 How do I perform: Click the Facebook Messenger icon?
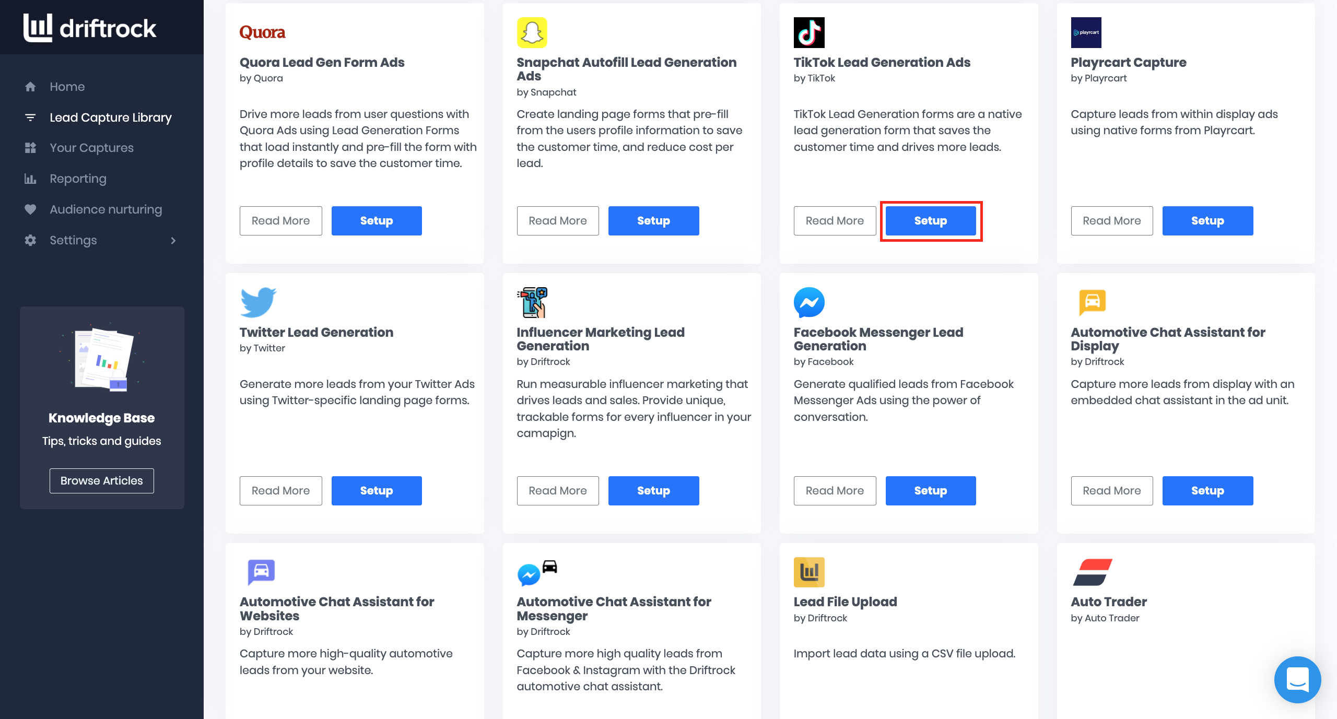[808, 301]
